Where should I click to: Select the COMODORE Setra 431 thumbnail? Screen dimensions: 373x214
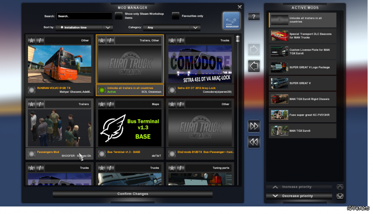[x=200, y=64]
